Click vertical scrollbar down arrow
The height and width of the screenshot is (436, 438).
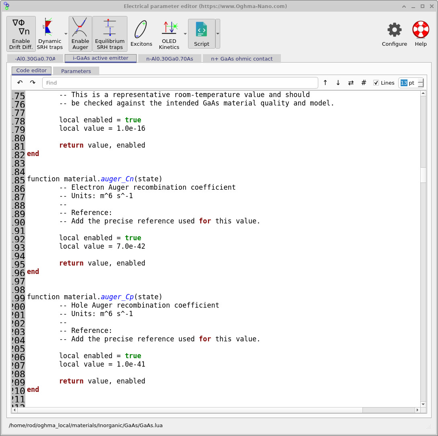423,404
